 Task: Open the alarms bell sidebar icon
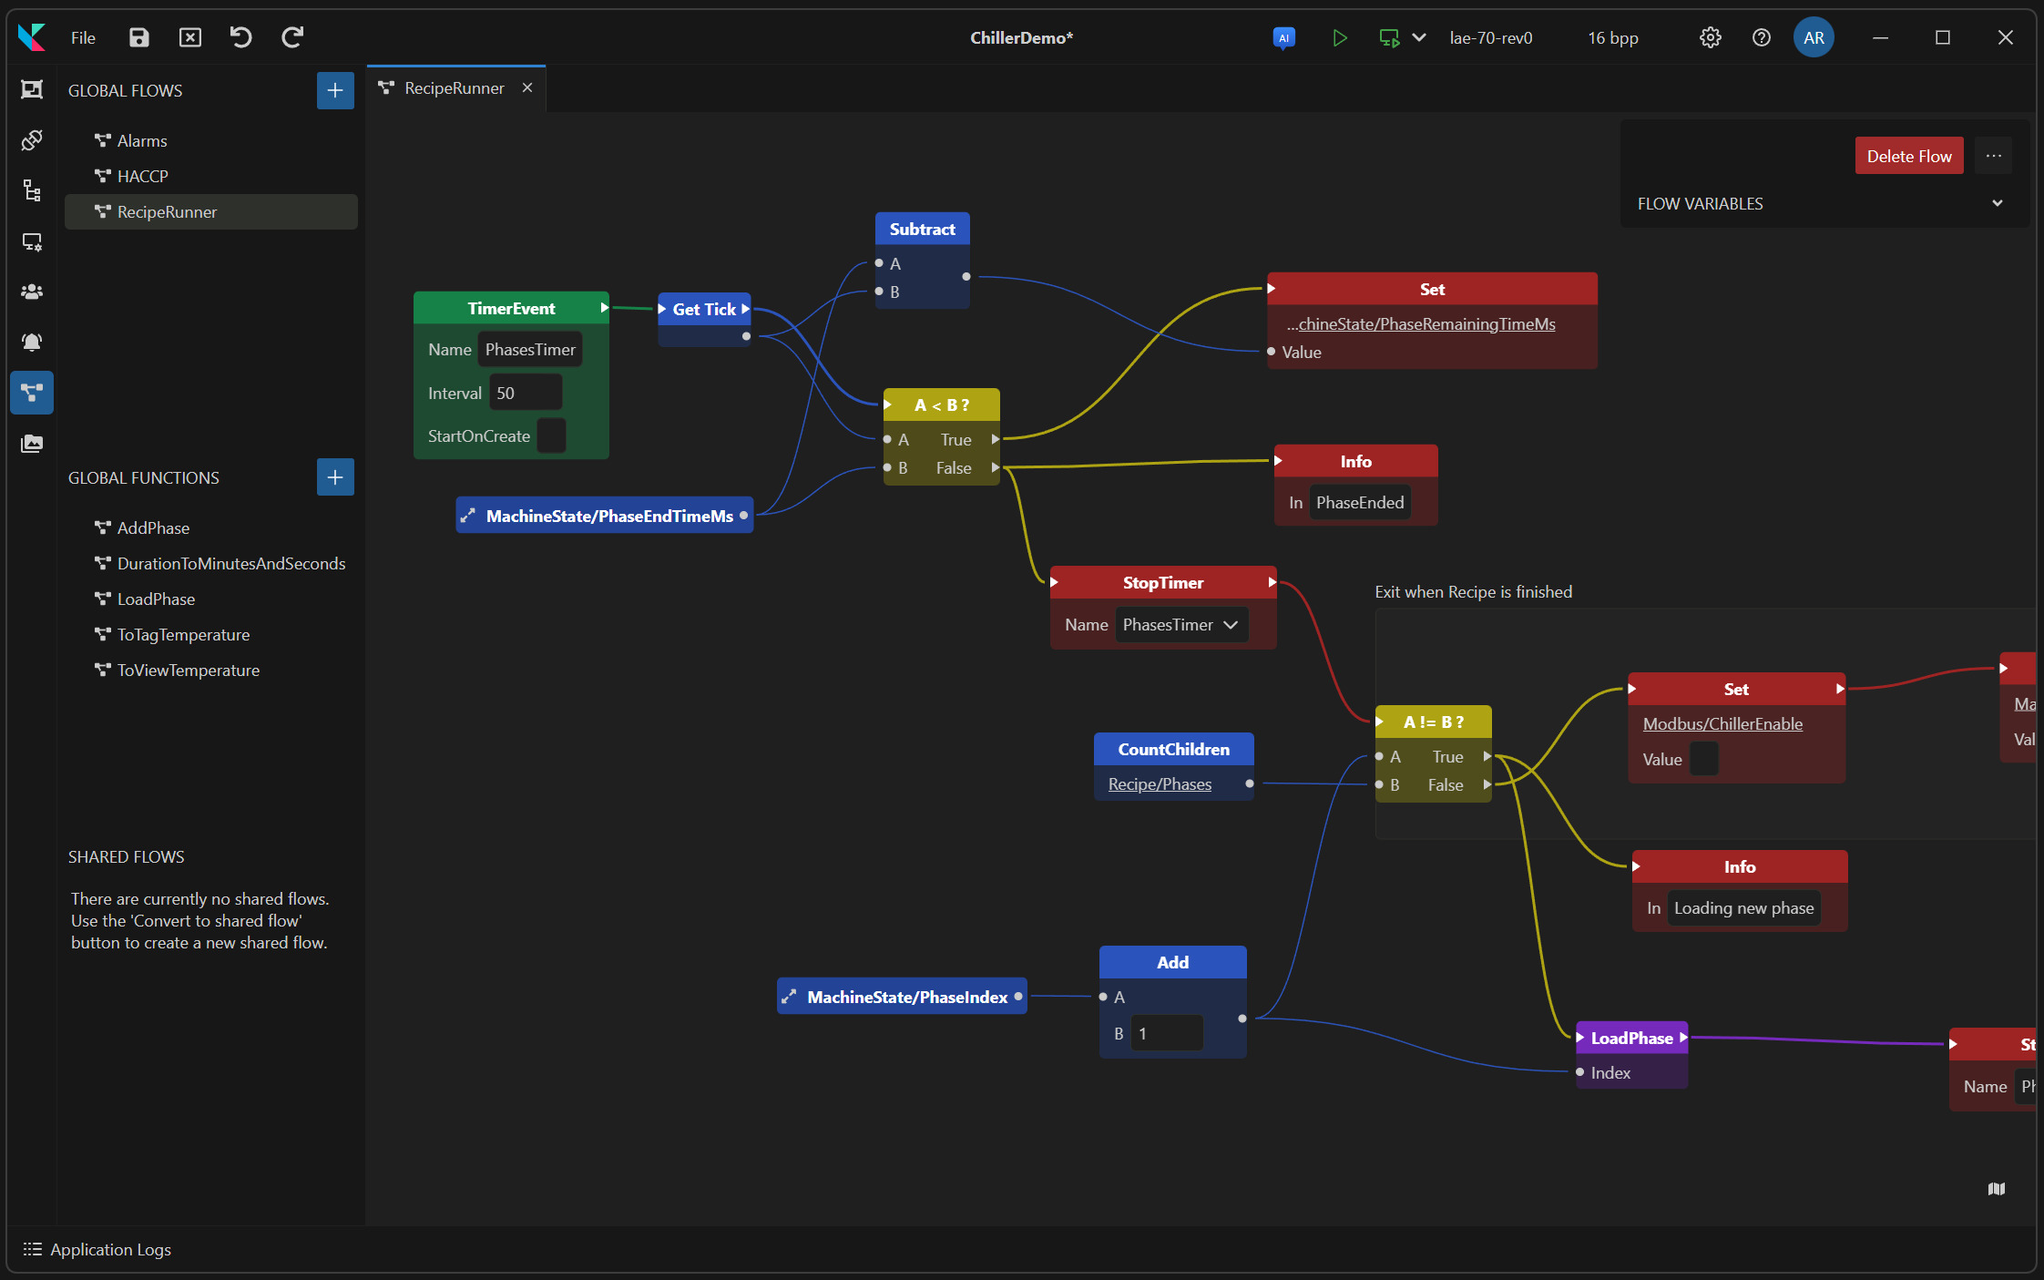32,342
